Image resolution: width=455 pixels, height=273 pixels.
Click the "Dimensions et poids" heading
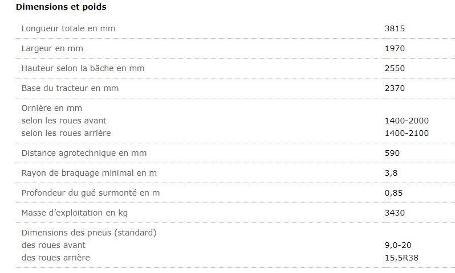61,7
